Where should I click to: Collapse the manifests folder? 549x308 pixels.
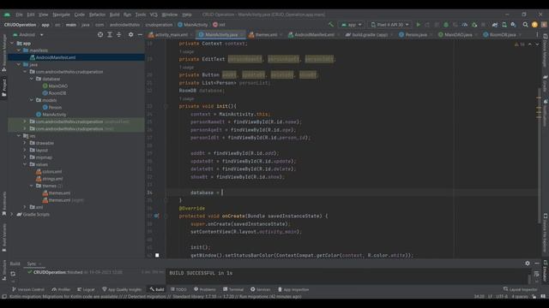[x=19, y=50]
